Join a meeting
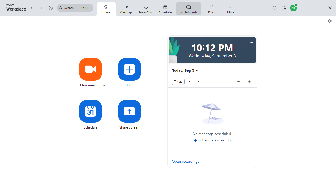The image size is (336, 189). [x=129, y=69]
